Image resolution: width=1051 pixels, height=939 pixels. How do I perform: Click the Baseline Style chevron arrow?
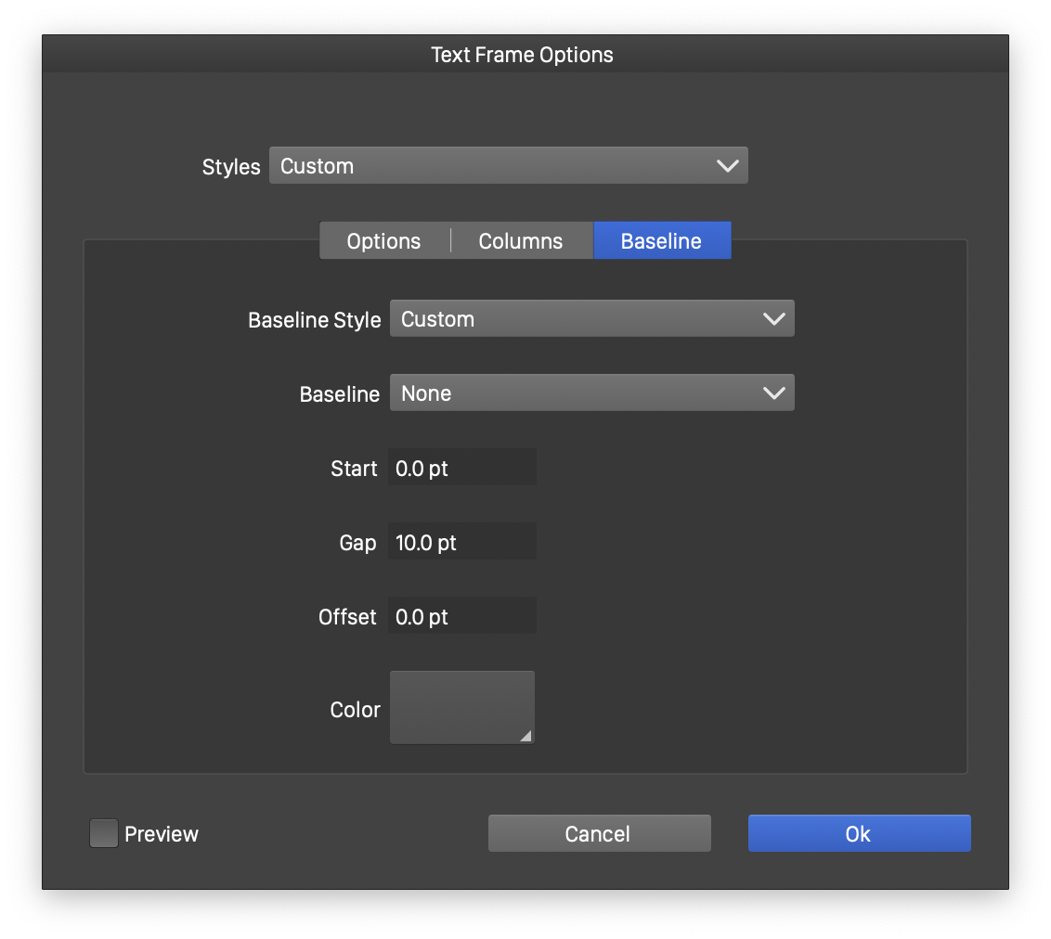point(774,319)
